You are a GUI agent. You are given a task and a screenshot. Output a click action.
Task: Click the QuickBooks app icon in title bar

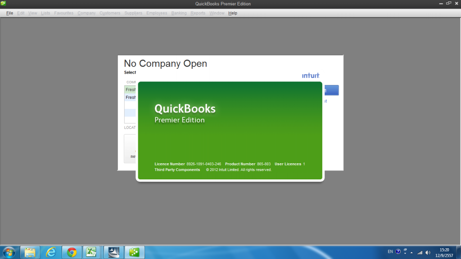coord(3,3)
